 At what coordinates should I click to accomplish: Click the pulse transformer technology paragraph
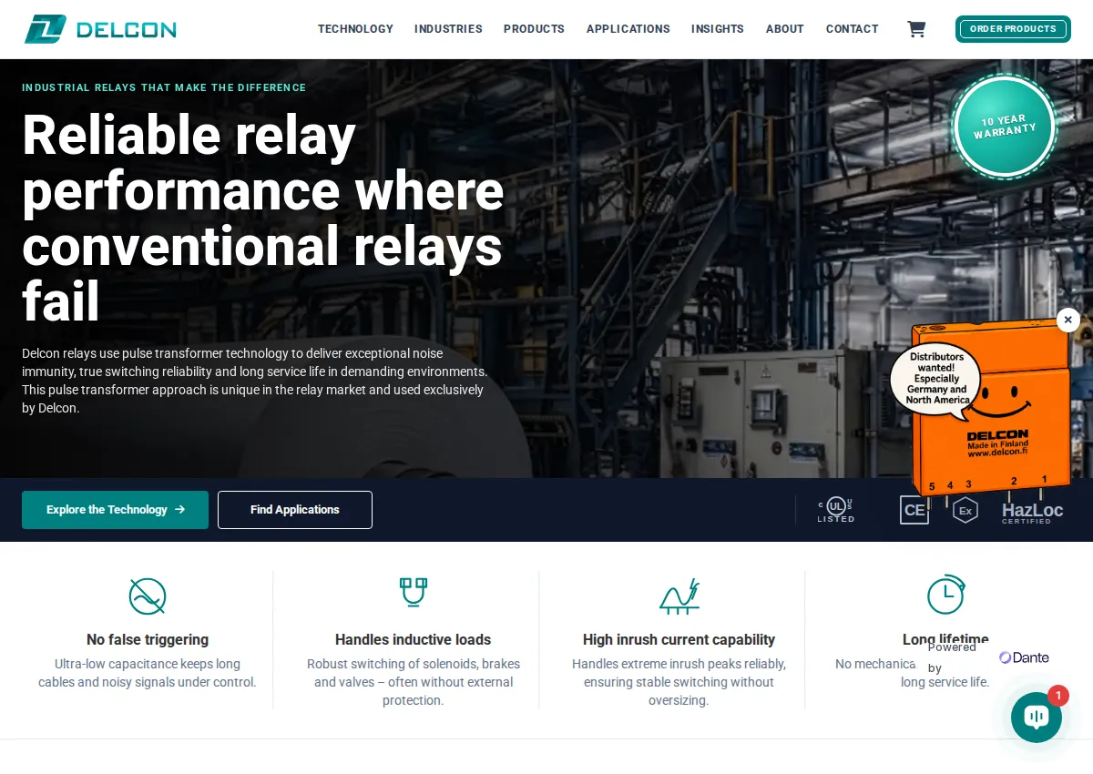click(255, 381)
